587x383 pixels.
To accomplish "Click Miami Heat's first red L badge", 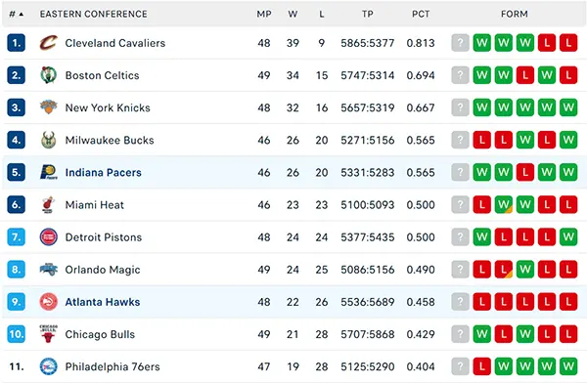I will point(481,204).
